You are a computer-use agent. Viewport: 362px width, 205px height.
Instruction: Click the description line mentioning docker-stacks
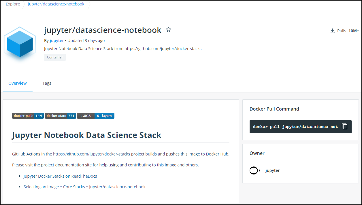(x=123, y=49)
